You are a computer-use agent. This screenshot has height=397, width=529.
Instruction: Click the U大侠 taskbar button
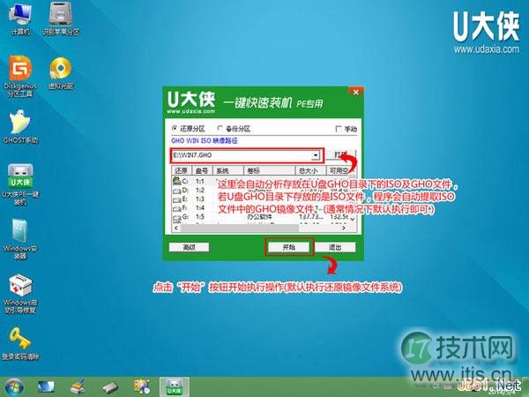pyautogui.click(x=175, y=386)
